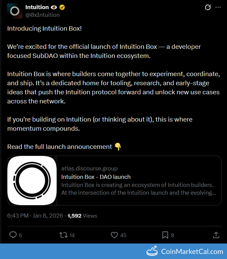227x259 pixels.
Task: Repost this tweet via retweet icon
Action: (x=63, y=235)
